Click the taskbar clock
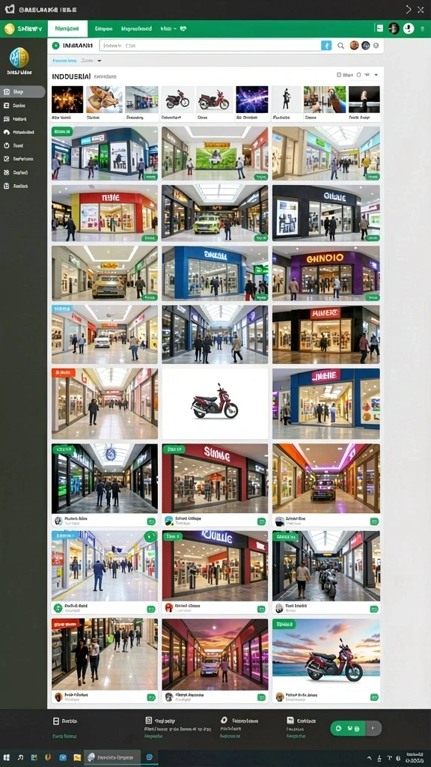Screen dimensions: 431x767 (415, 758)
